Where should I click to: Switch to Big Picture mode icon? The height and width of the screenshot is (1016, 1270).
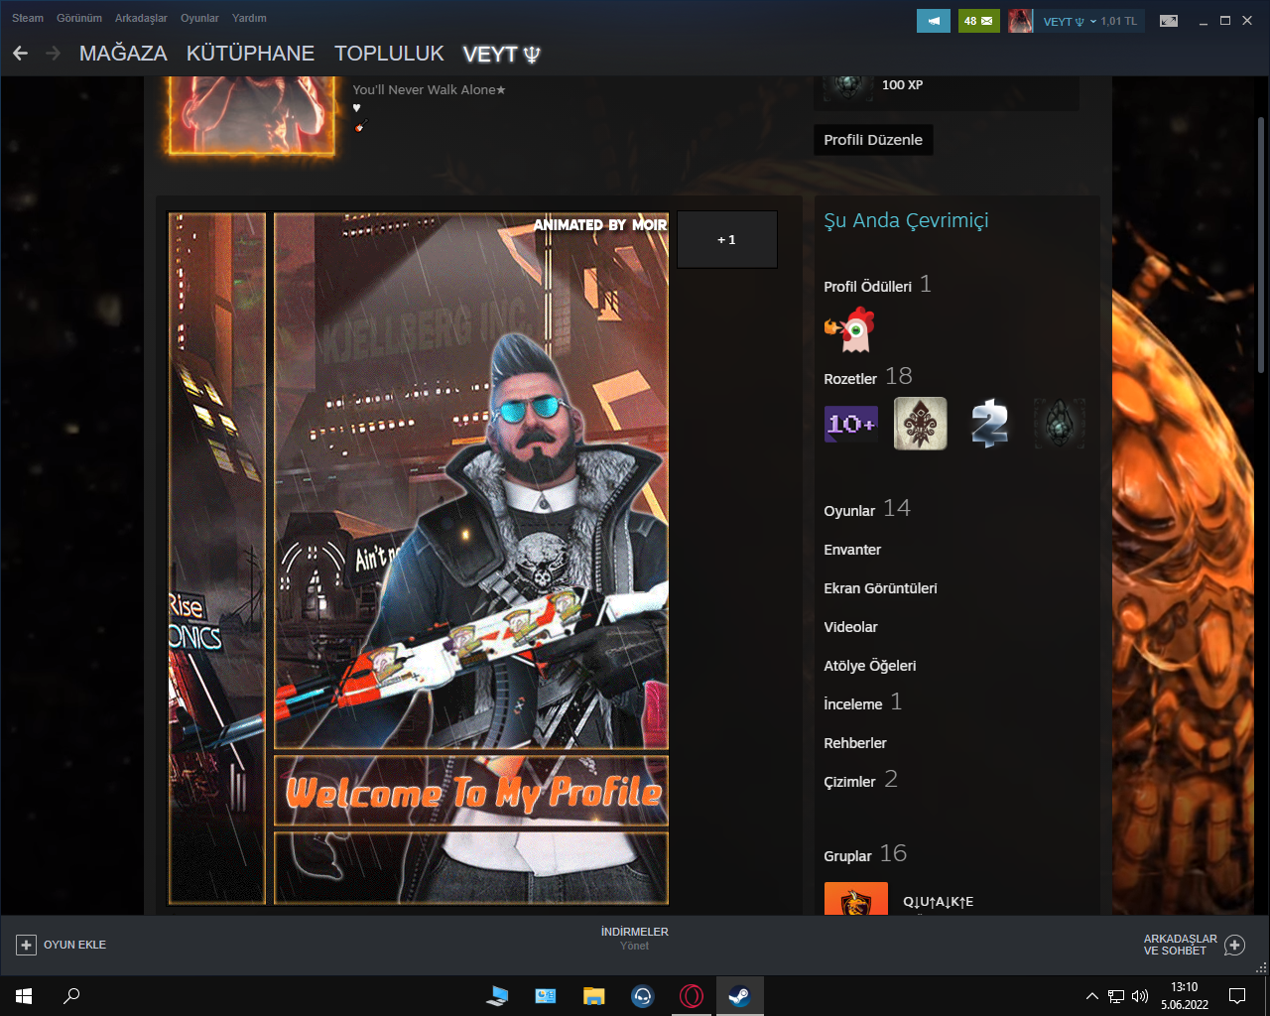coord(1169,21)
